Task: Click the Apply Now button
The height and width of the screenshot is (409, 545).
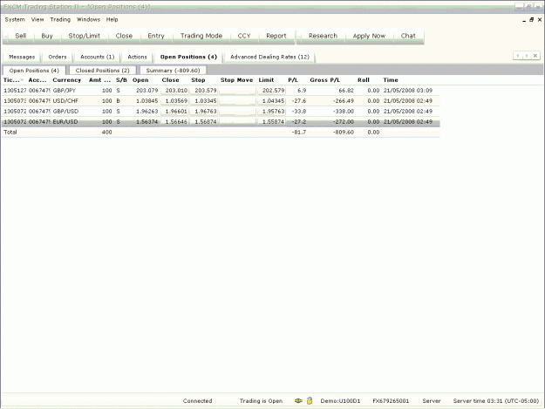Action: [x=369, y=36]
